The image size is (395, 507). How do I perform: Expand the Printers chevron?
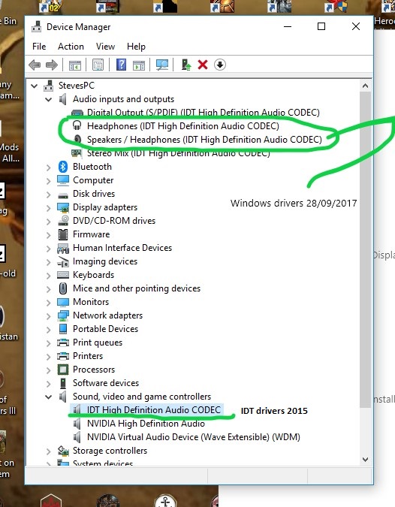[49, 356]
